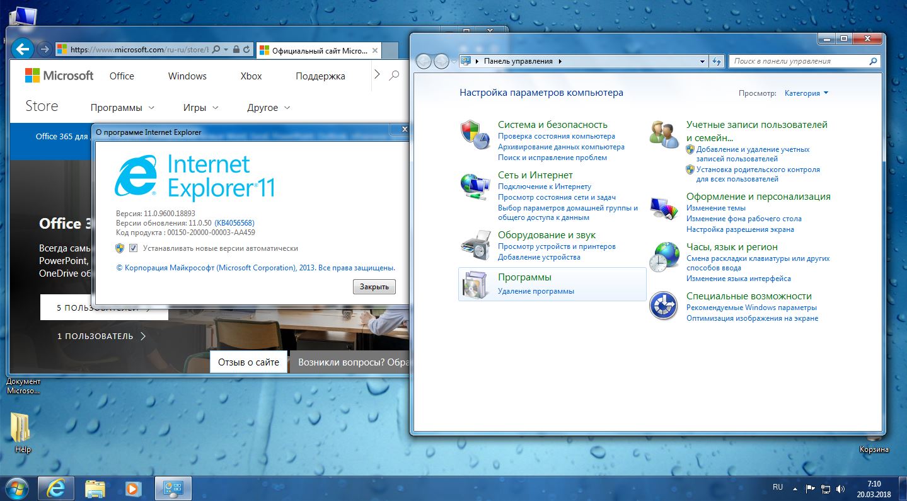The image size is (907, 501).
Task: Open the User Accounts people icon
Action: [664, 134]
